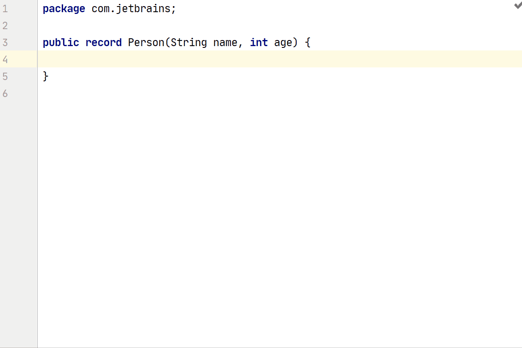
Task: Click line number 4 in the gutter
Action: pyautogui.click(x=5, y=60)
